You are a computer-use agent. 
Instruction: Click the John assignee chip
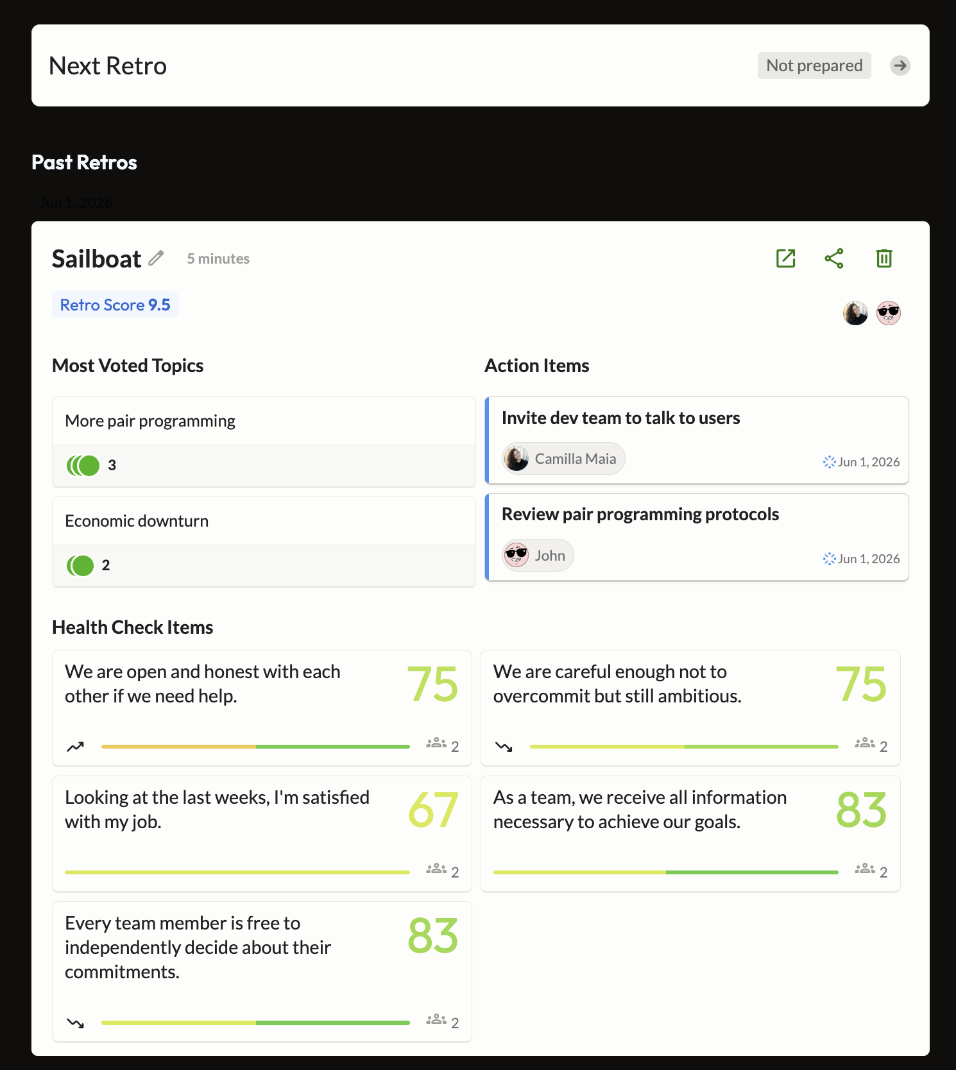(x=538, y=556)
